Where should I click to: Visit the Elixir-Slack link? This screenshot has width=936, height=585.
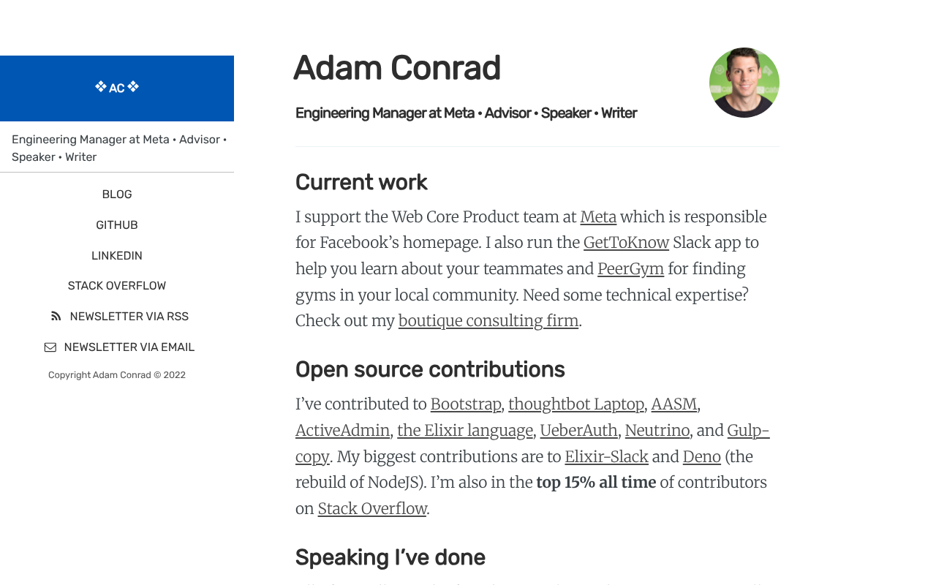click(x=606, y=457)
